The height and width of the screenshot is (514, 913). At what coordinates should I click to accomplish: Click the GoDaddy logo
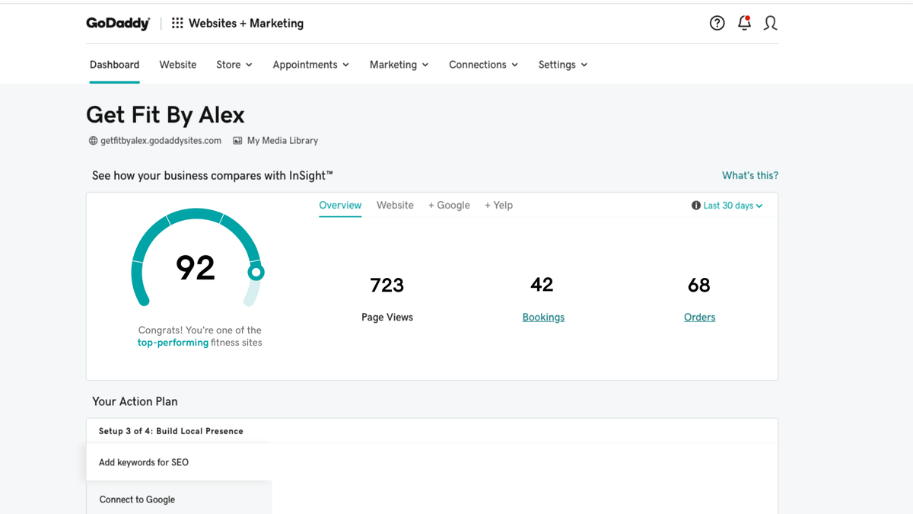(x=118, y=23)
